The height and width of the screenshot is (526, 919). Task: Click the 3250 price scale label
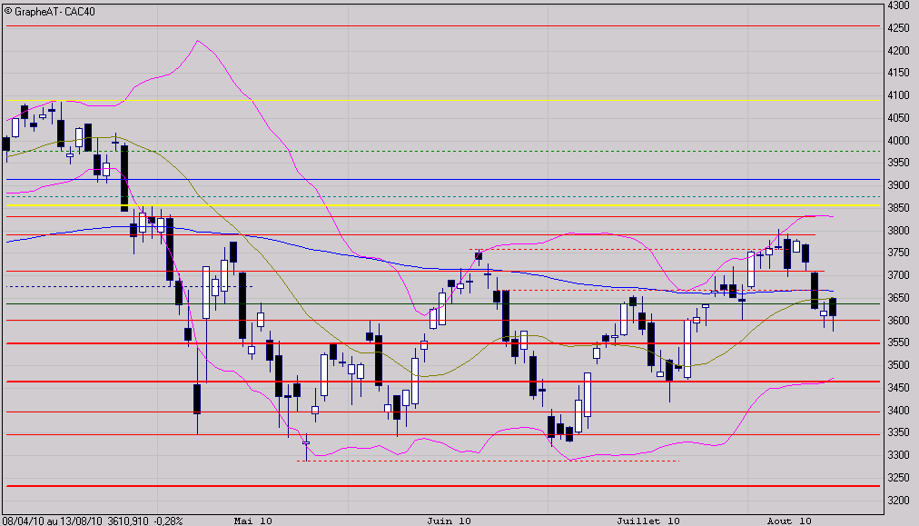pos(898,478)
